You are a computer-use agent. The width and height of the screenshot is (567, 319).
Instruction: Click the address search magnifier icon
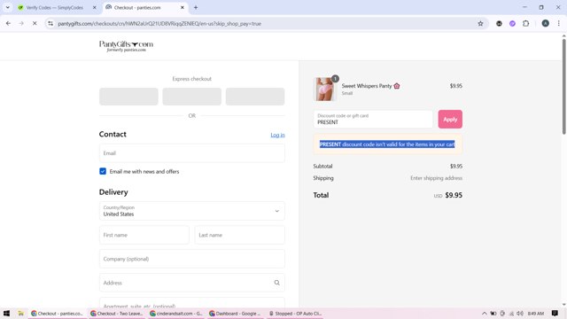click(x=276, y=283)
